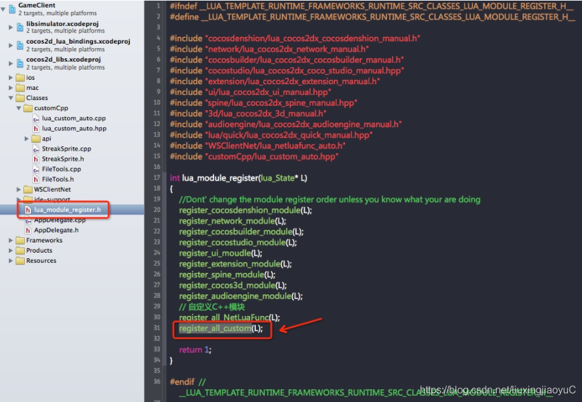Expand cocos2d_lua_bindings.xcodeproj disclosure triangle
The height and width of the screenshot is (402, 582).
click(x=11, y=46)
